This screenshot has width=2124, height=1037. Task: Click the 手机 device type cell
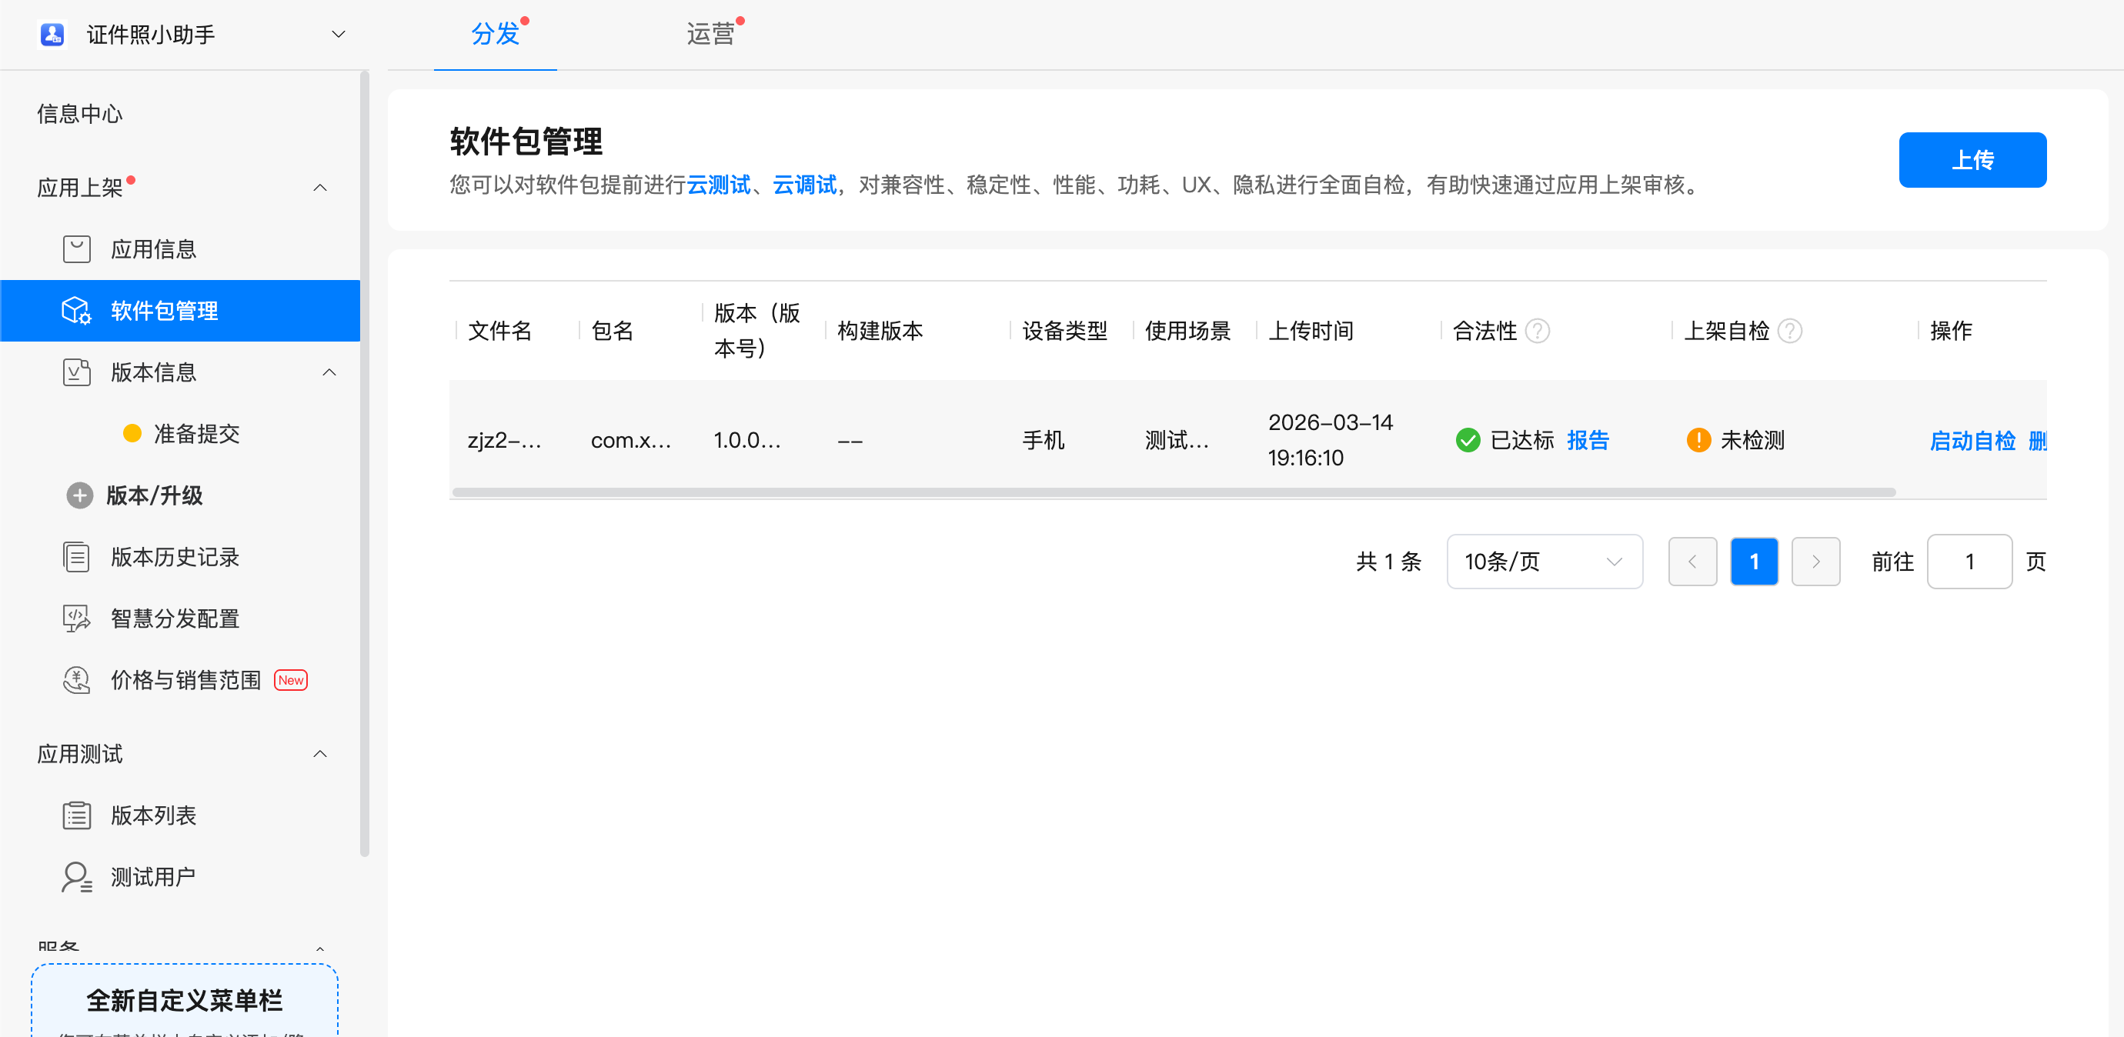[1043, 440]
